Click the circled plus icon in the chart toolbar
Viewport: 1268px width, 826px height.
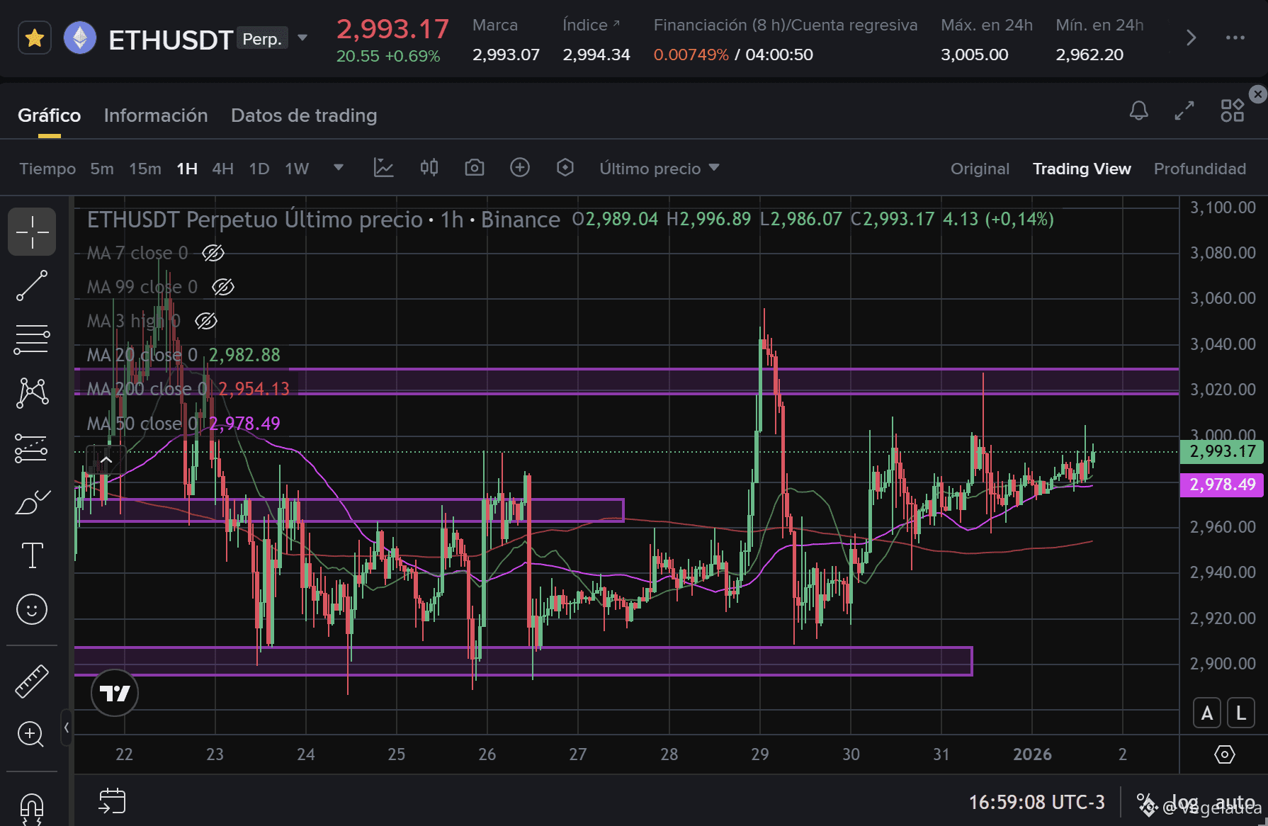(520, 168)
